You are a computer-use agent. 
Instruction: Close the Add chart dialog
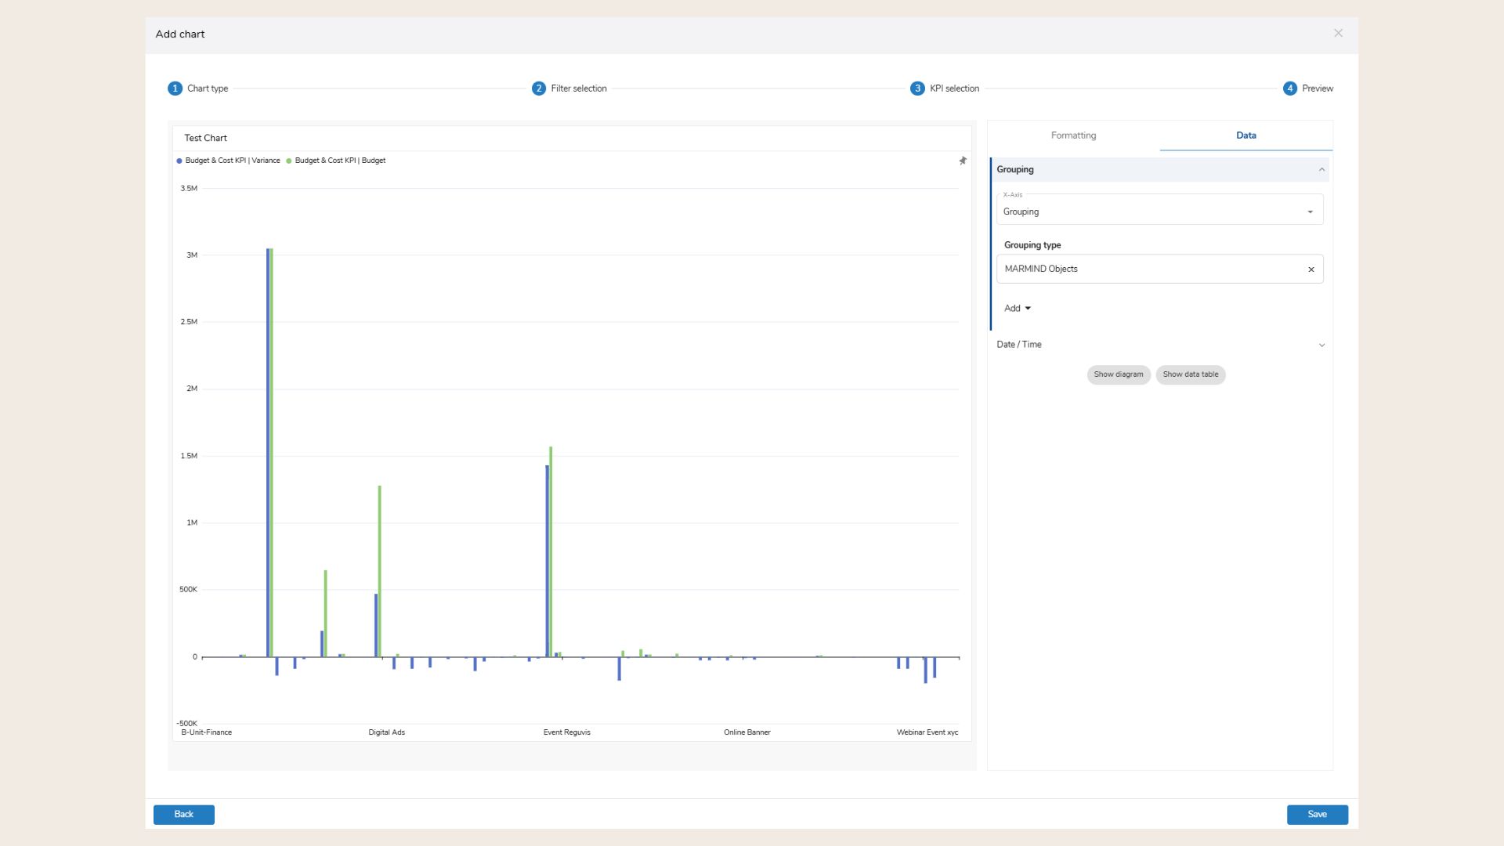(x=1338, y=33)
